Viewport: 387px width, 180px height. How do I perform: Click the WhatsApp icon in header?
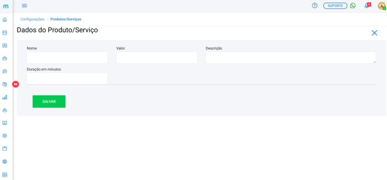click(x=353, y=6)
